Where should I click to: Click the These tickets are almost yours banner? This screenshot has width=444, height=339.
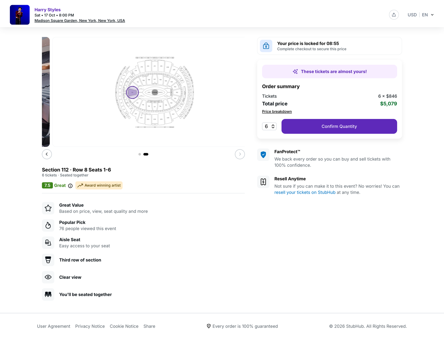(330, 71)
